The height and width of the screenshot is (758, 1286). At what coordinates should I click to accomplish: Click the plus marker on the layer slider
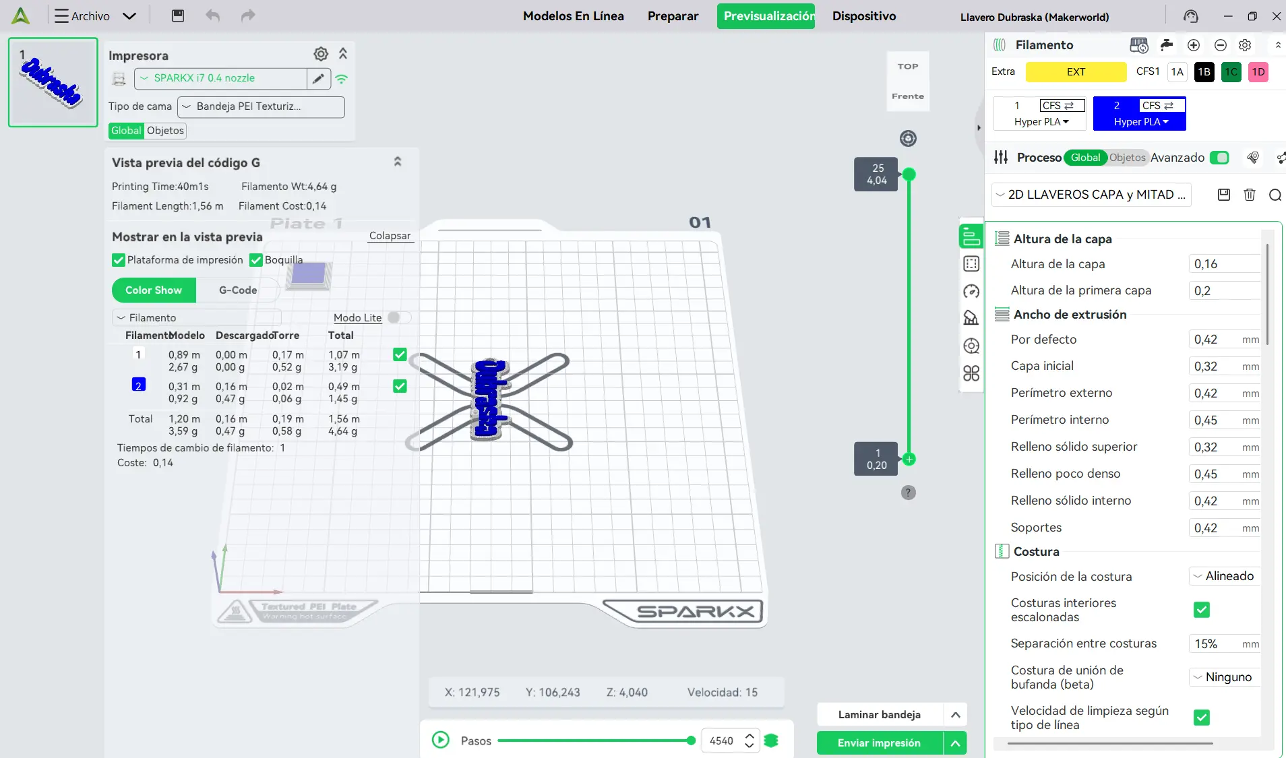(x=909, y=460)
